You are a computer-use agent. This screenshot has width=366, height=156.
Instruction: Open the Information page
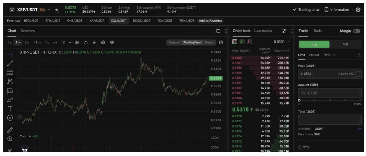(337, 10)
